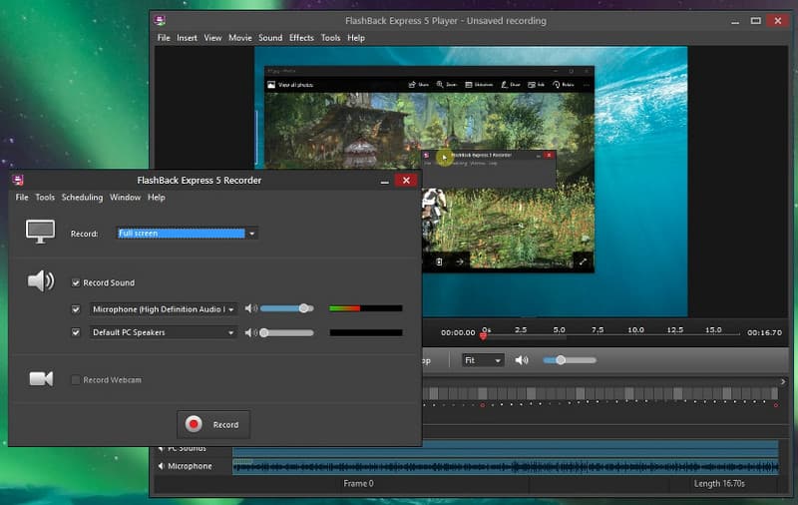
Task: Open the Record mode Full screen dropdown
Action: [x=187, y=234]
